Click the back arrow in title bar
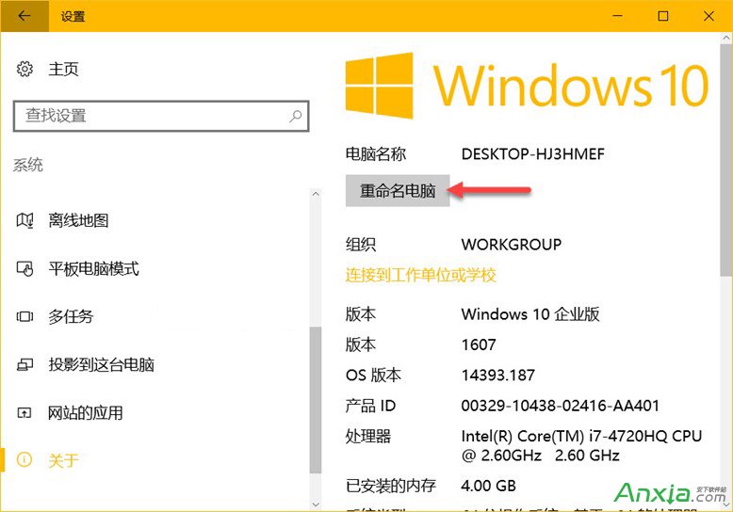 [24, 16]
